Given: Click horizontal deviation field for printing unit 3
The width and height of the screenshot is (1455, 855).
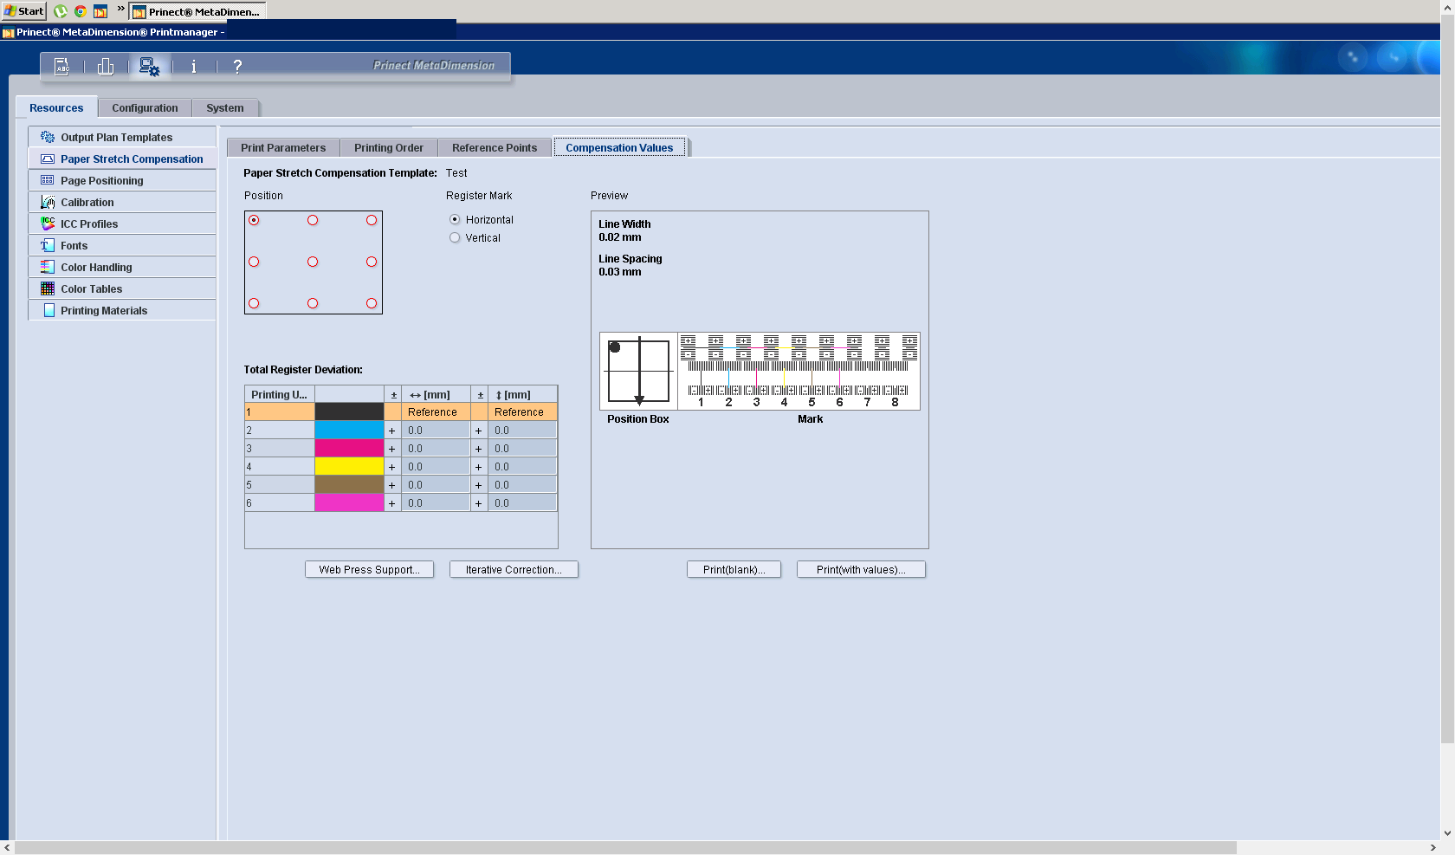Looking at the screenshot, I should pos(436,449).
